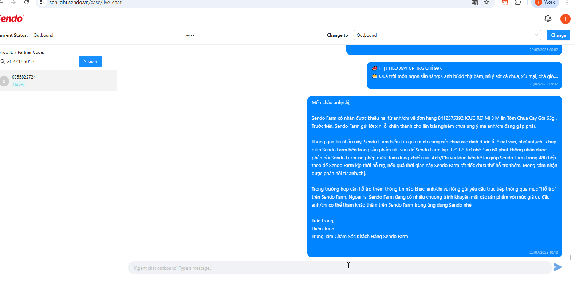Click the Search button
Viewport: 575px width, 282px height.
click(x=90, y=61)
